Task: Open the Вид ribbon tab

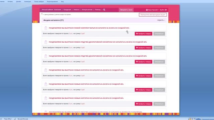Action: pos(63,1)
